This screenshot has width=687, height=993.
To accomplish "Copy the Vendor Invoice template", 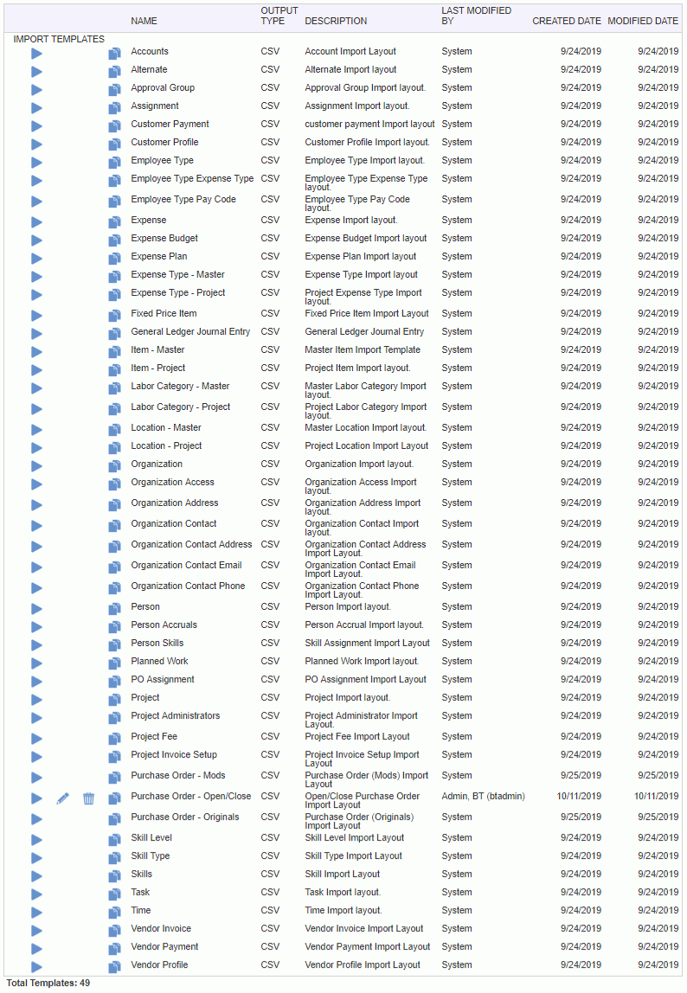I will (x=114, y=931).
